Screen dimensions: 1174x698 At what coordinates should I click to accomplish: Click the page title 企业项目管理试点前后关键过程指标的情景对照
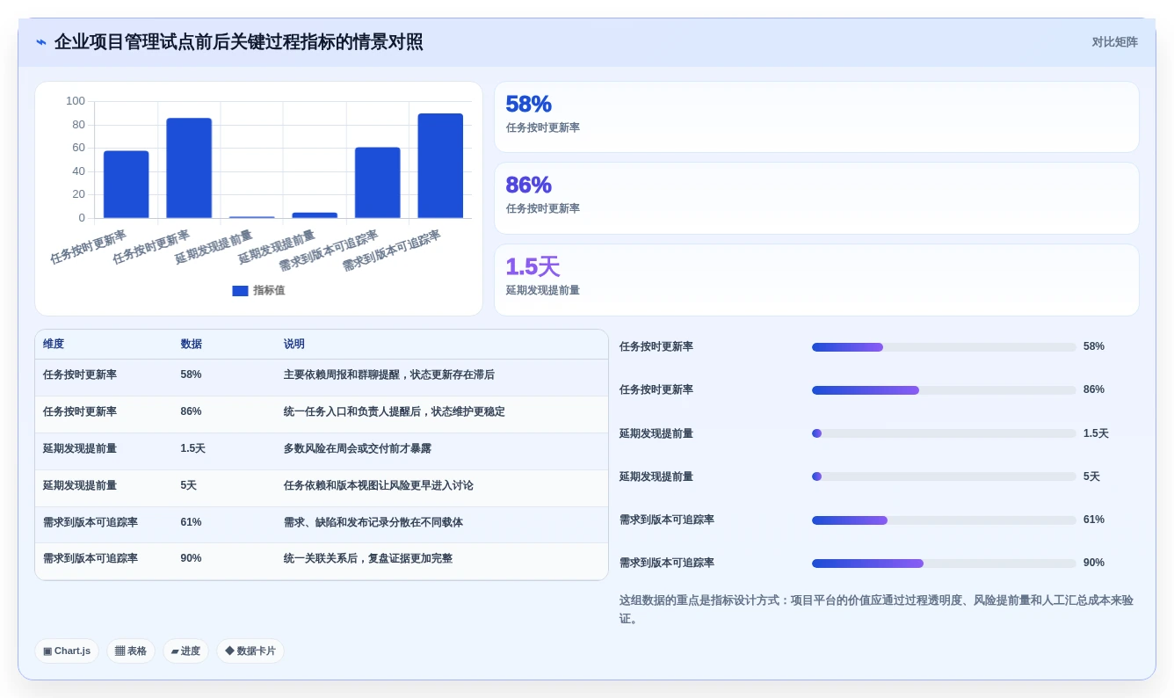(238, 42)
